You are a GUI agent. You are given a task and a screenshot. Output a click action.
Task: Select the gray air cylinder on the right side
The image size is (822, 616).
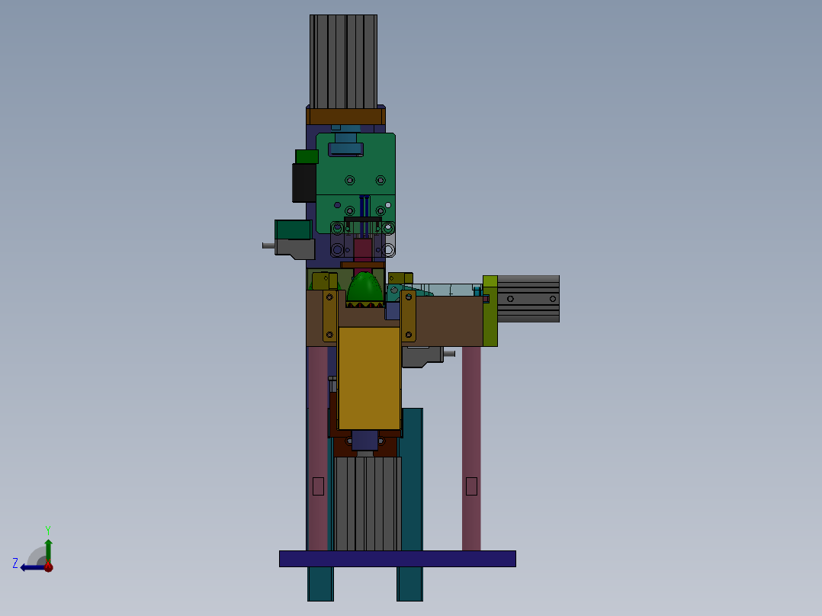(x=528, y=299)
